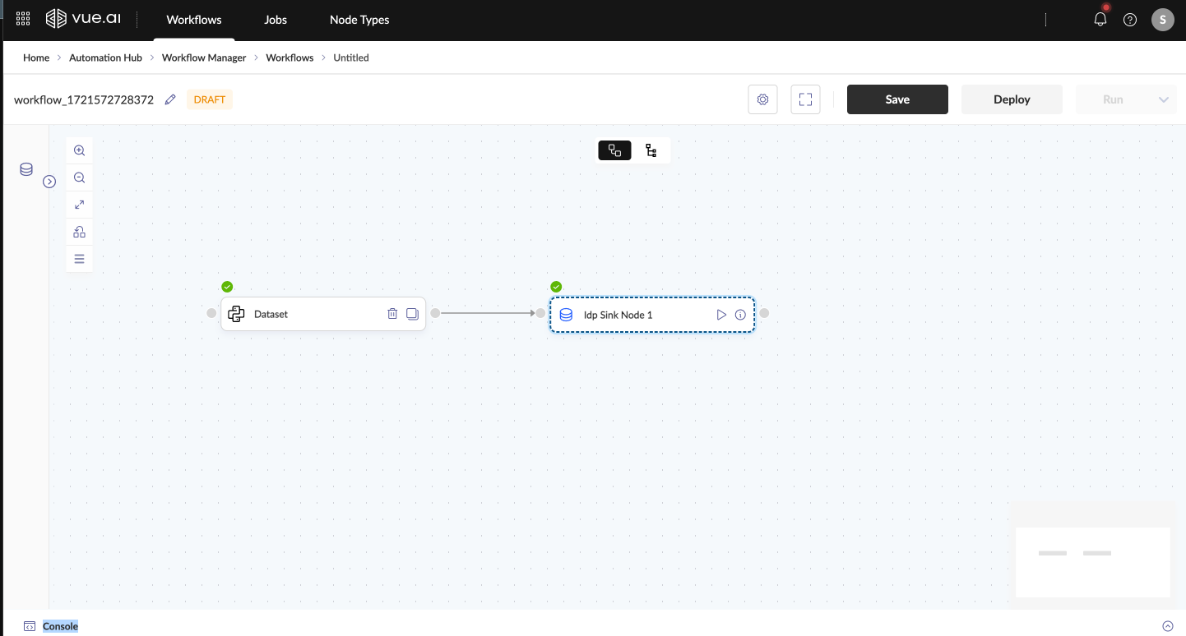This screenshot has width=1186, height=636.
Task: Expand the left sidebar panel arrow
Action: point(49,182)
